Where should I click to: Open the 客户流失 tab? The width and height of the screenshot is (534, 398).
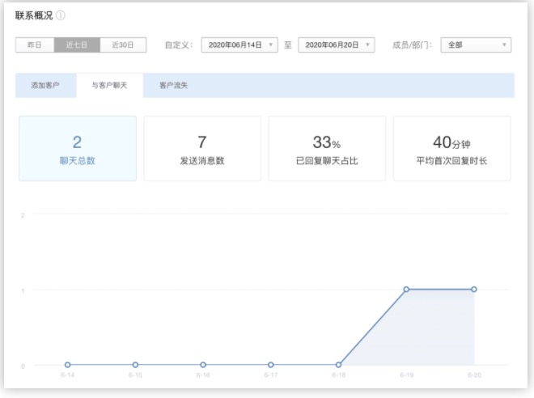tap(173, 85)
